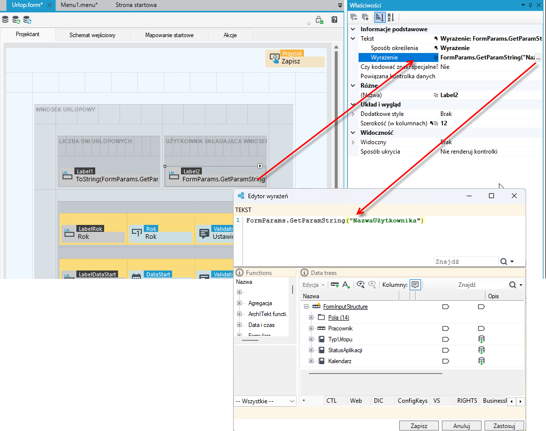Expand the TypUrlopu tree node
The height and width of the screenshot is (431, 546).
(311, 339)
